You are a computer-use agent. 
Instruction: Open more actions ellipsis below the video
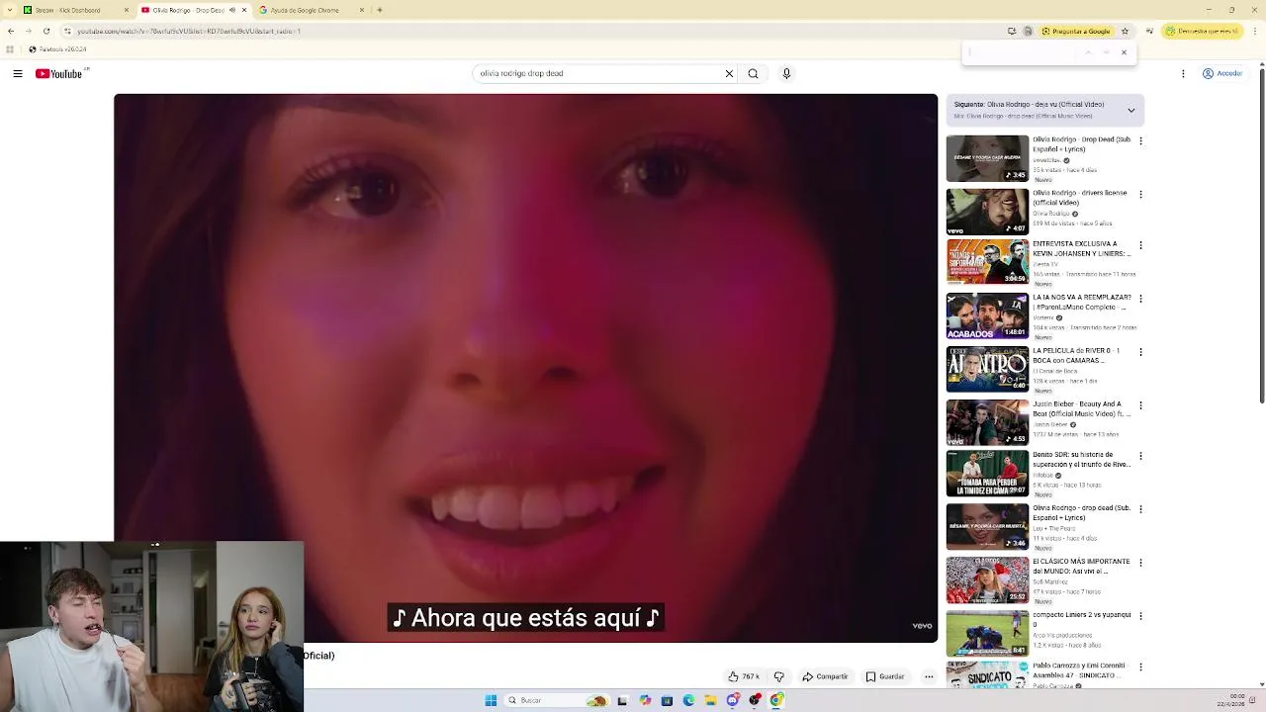coord(929,676)
